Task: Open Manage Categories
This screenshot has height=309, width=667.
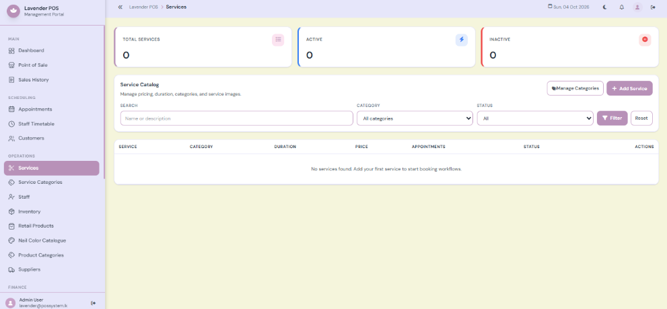Action: point(575,89)
